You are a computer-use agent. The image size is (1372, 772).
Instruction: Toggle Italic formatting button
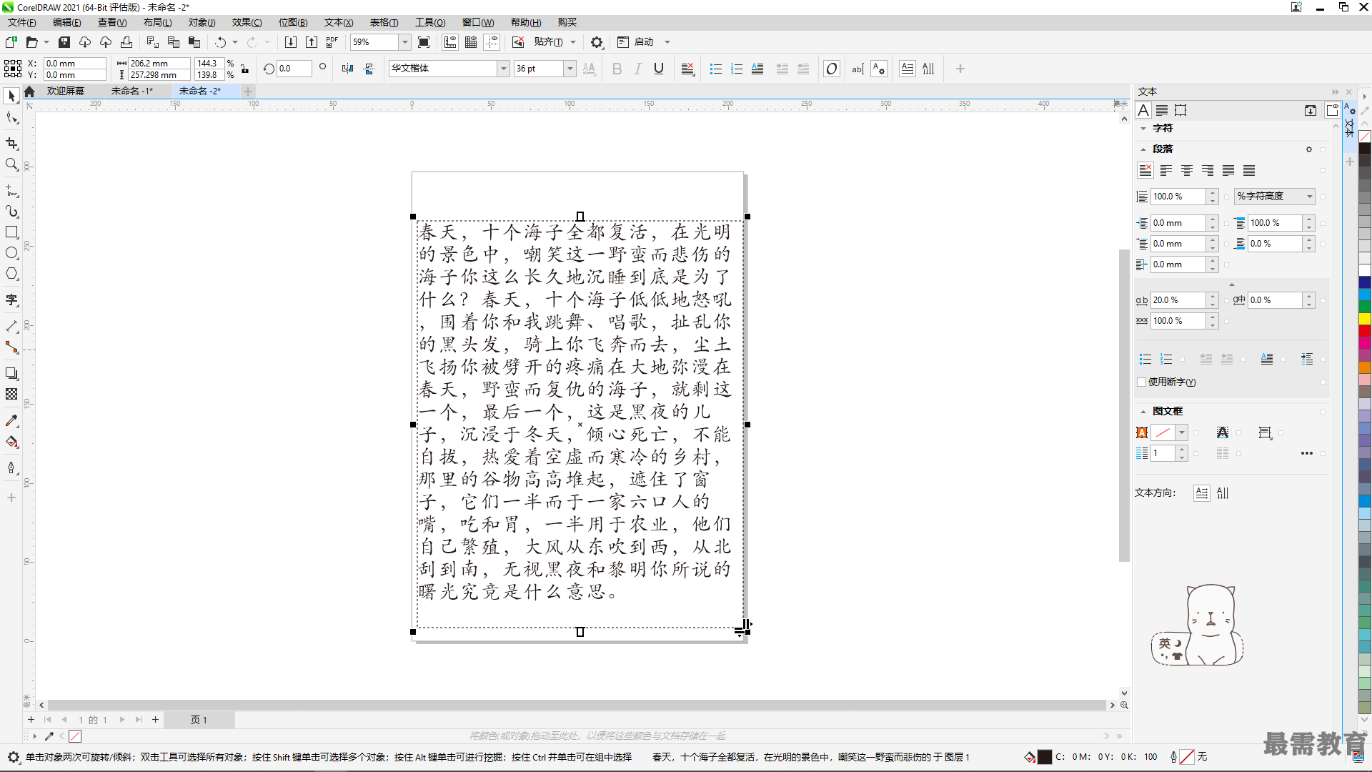(638, 69)
